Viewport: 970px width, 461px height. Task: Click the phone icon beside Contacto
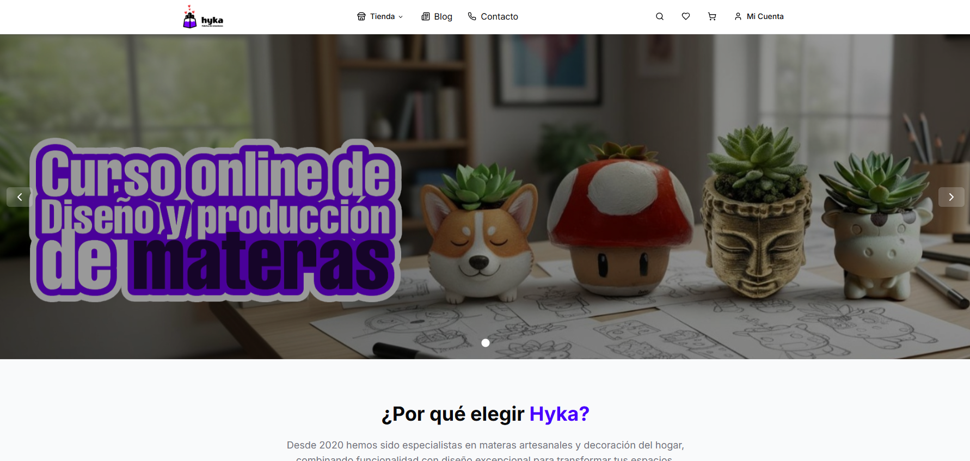pyautogui.click(x=472, y=16)
